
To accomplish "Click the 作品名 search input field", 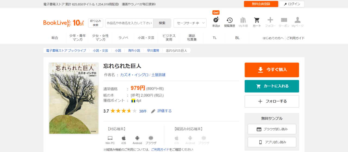I will tap(129, 23).
